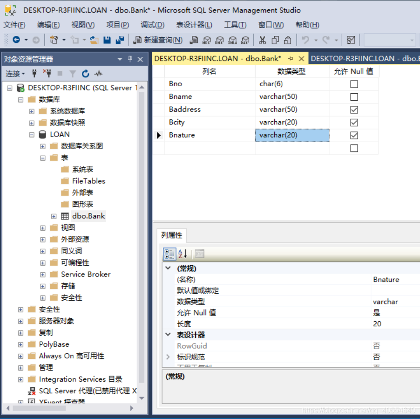The height and width of the screenshot is (419, 420).
Task: Click the open file folder icon
Action: click(94, 40)
